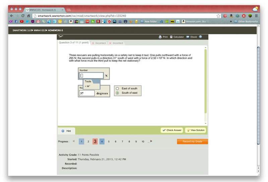Click the help question mark icon

tap(200, 37)
